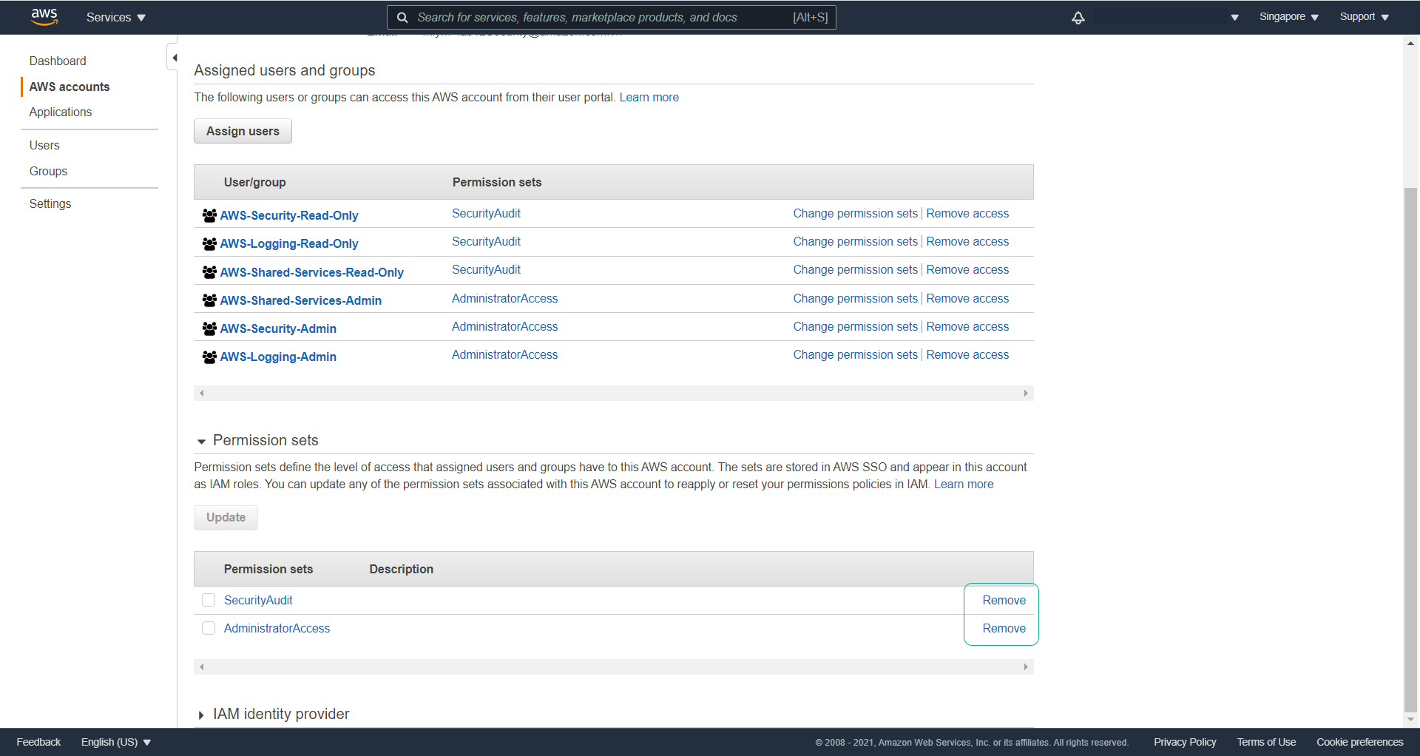This screenshot has width=1420, height=756.
Task: Open AdministratorAccess link in permission sets table
Action: [x=277, y=628]
